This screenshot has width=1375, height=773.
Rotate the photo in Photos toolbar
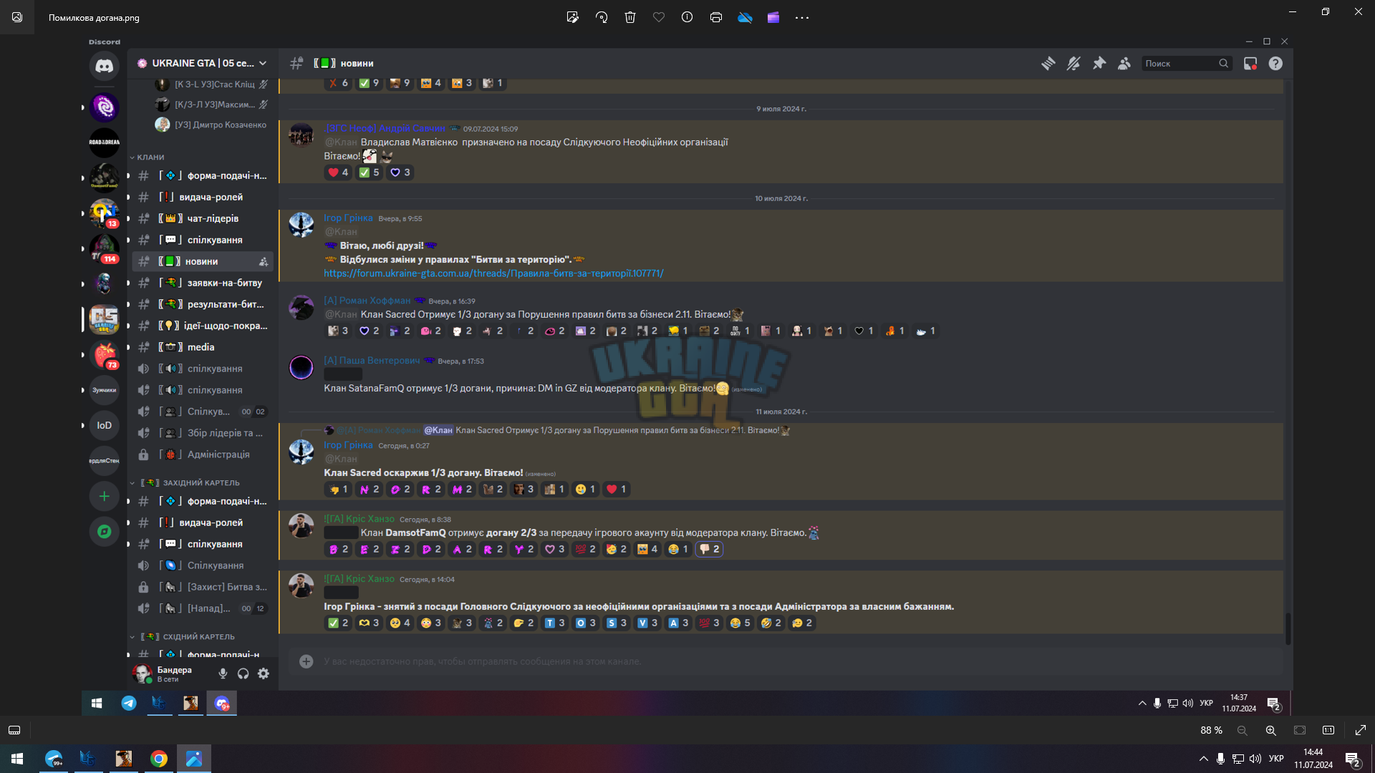click(x=602, y=17)
